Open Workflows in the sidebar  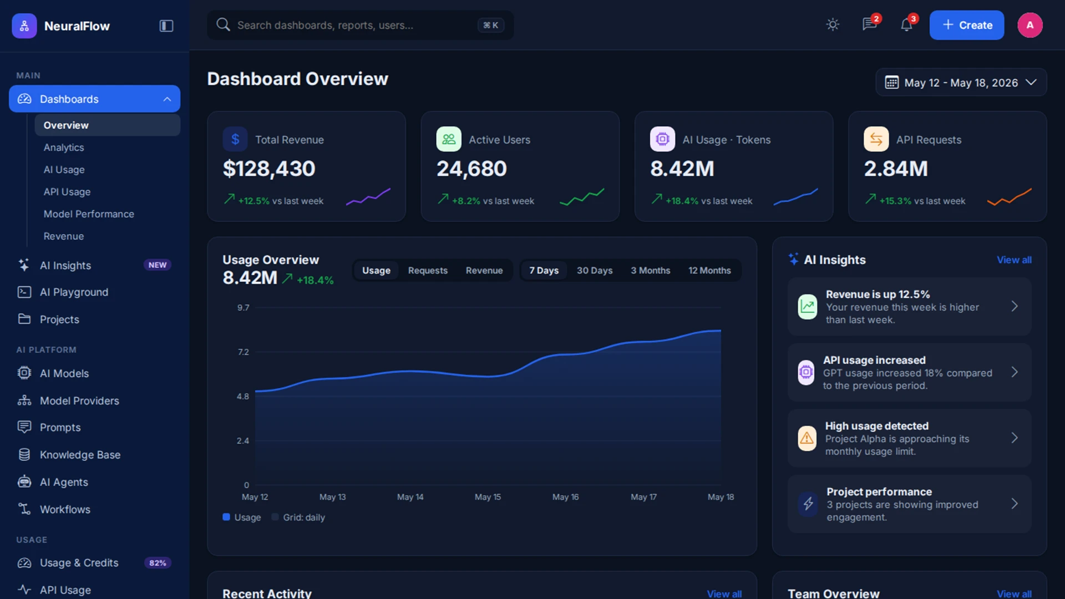[x=94, y=509]
